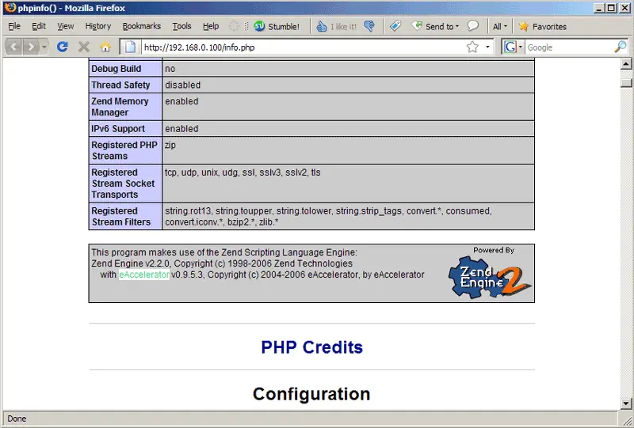This screenshot has height=428, width=634.
Task: Open the File menu
Action: click(x=14, y=26)
